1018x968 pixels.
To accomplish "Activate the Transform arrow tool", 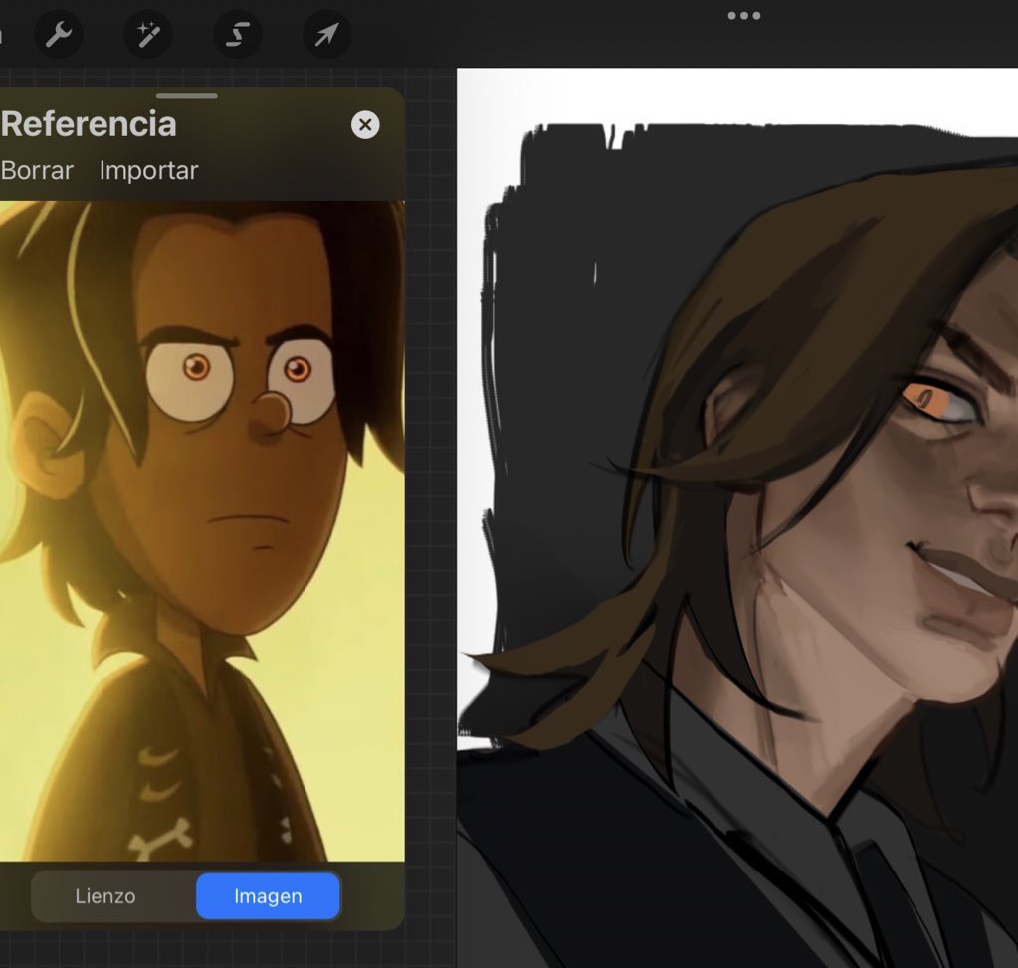I will click(327, 34).
